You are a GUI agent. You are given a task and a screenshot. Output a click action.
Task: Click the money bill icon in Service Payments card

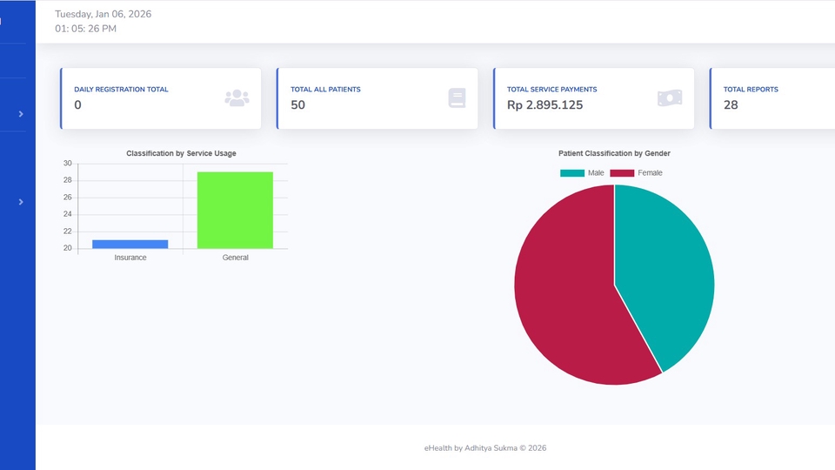pyautogui.click(x=669, y=98)
